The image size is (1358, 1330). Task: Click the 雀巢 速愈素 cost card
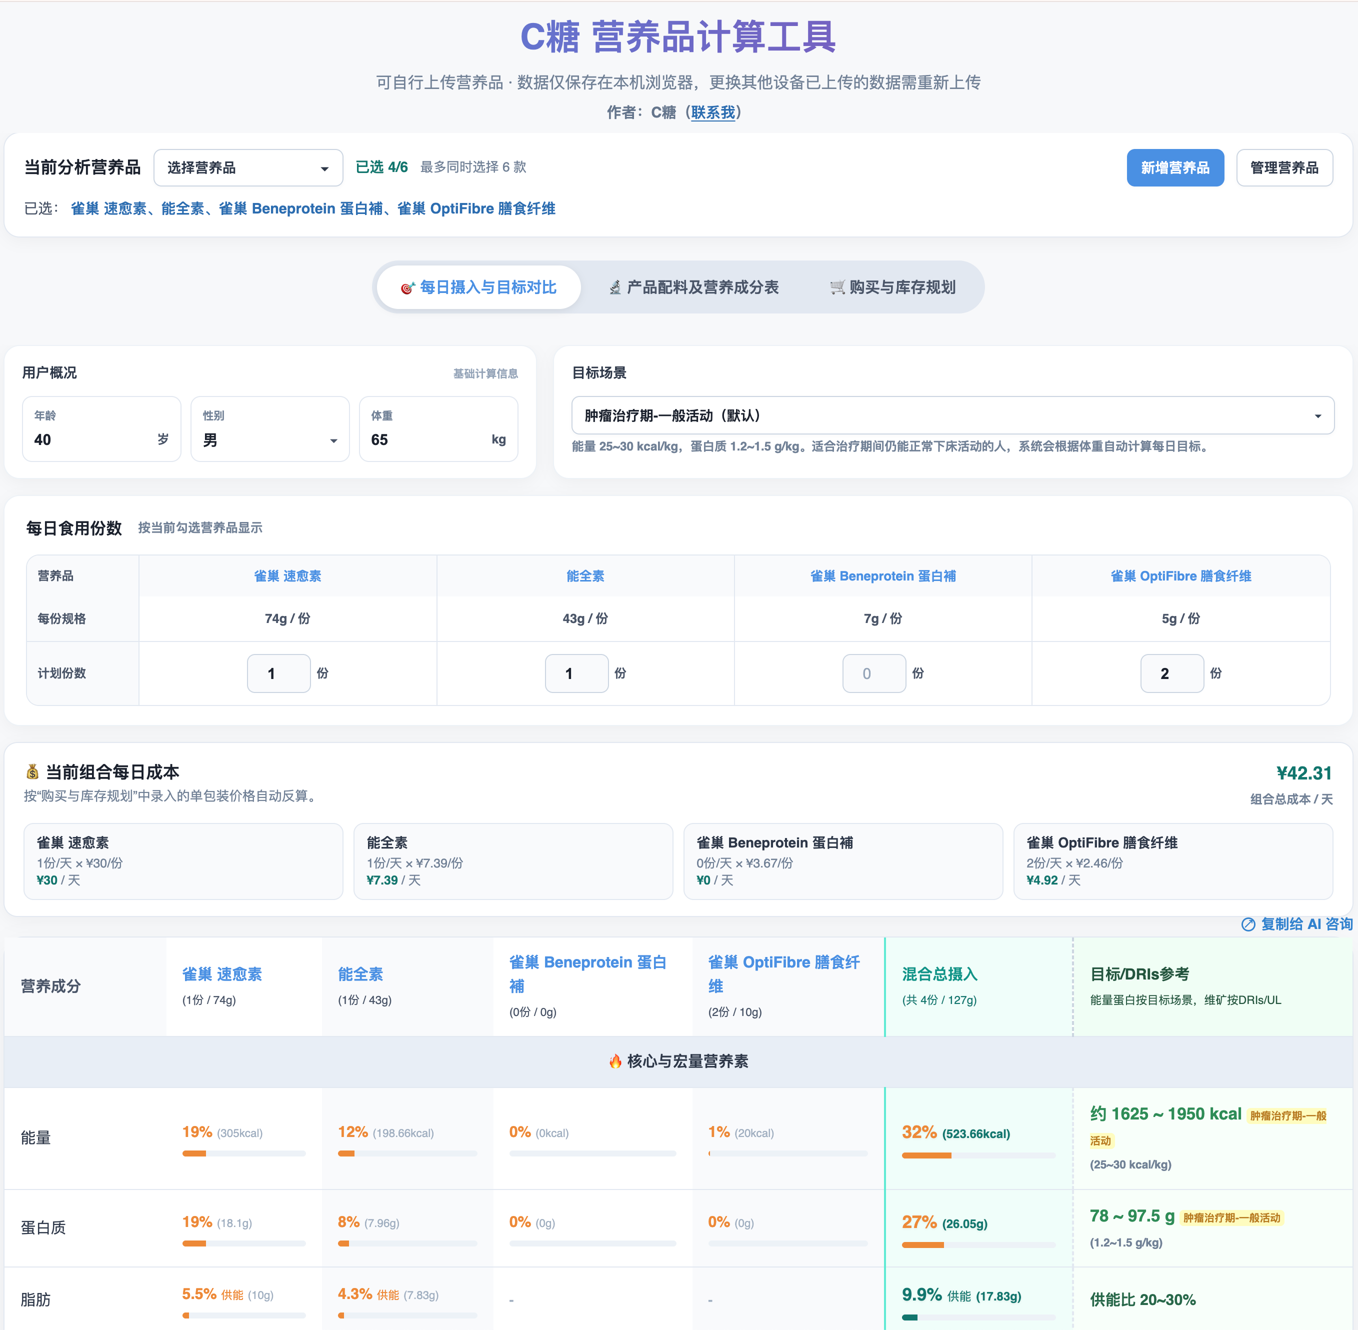pos(183,861)
